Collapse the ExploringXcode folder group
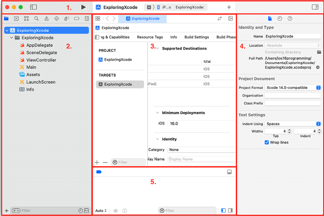Viewport: 324px width, 216px height. point(11,38)
